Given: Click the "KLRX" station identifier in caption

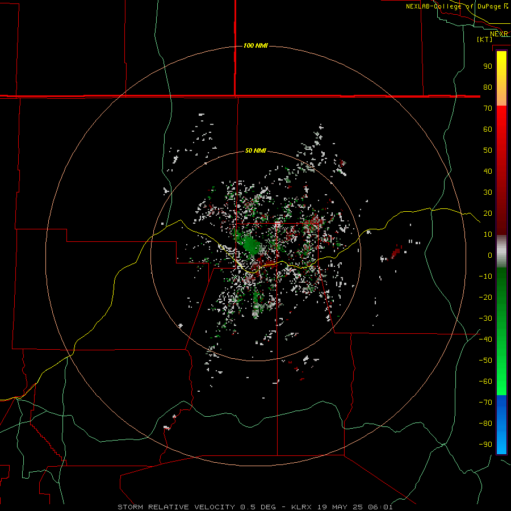Looking at the screenshot, I should pyautogui.click(x=301, y=507).
